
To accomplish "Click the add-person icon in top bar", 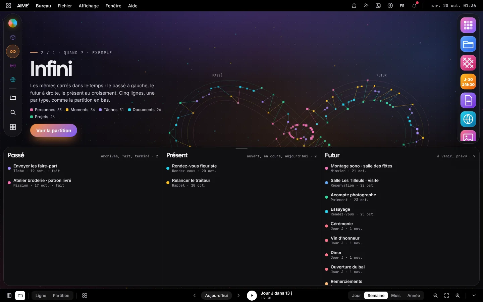I will (x=366, y=6).
